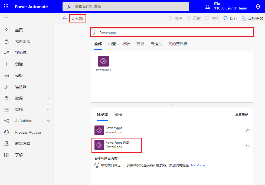Viewport: 265px width, 185px height.
Task: Click the PowerApps (V2) trigger icon
Action: [x=99, y=145]
